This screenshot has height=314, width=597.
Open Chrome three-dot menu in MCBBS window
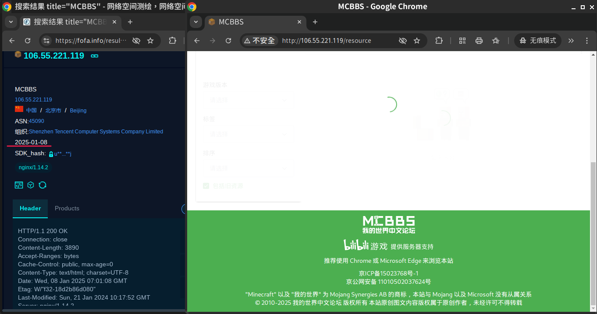click(587, 41)
